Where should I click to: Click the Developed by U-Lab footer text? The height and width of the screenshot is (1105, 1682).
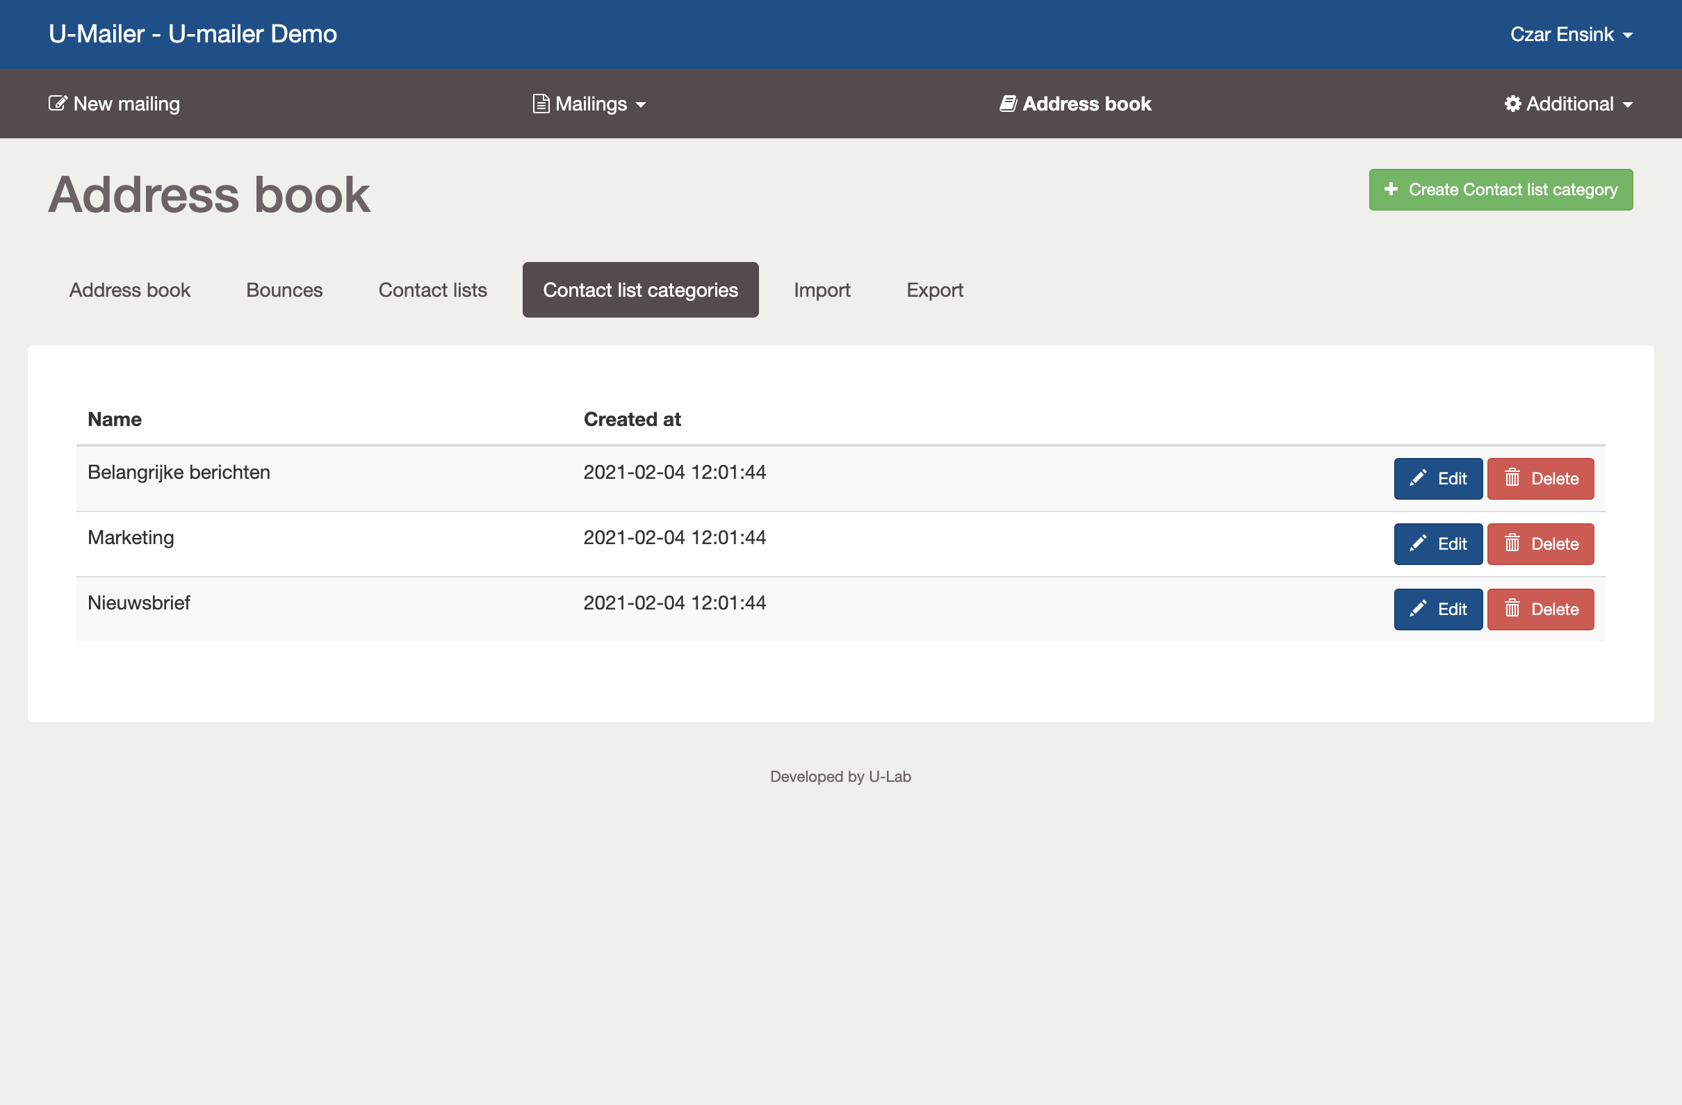coord(840,776)
